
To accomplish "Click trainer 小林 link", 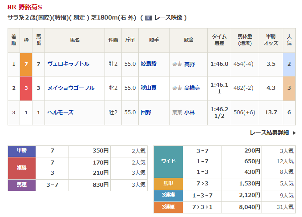I will pos(189,113).
